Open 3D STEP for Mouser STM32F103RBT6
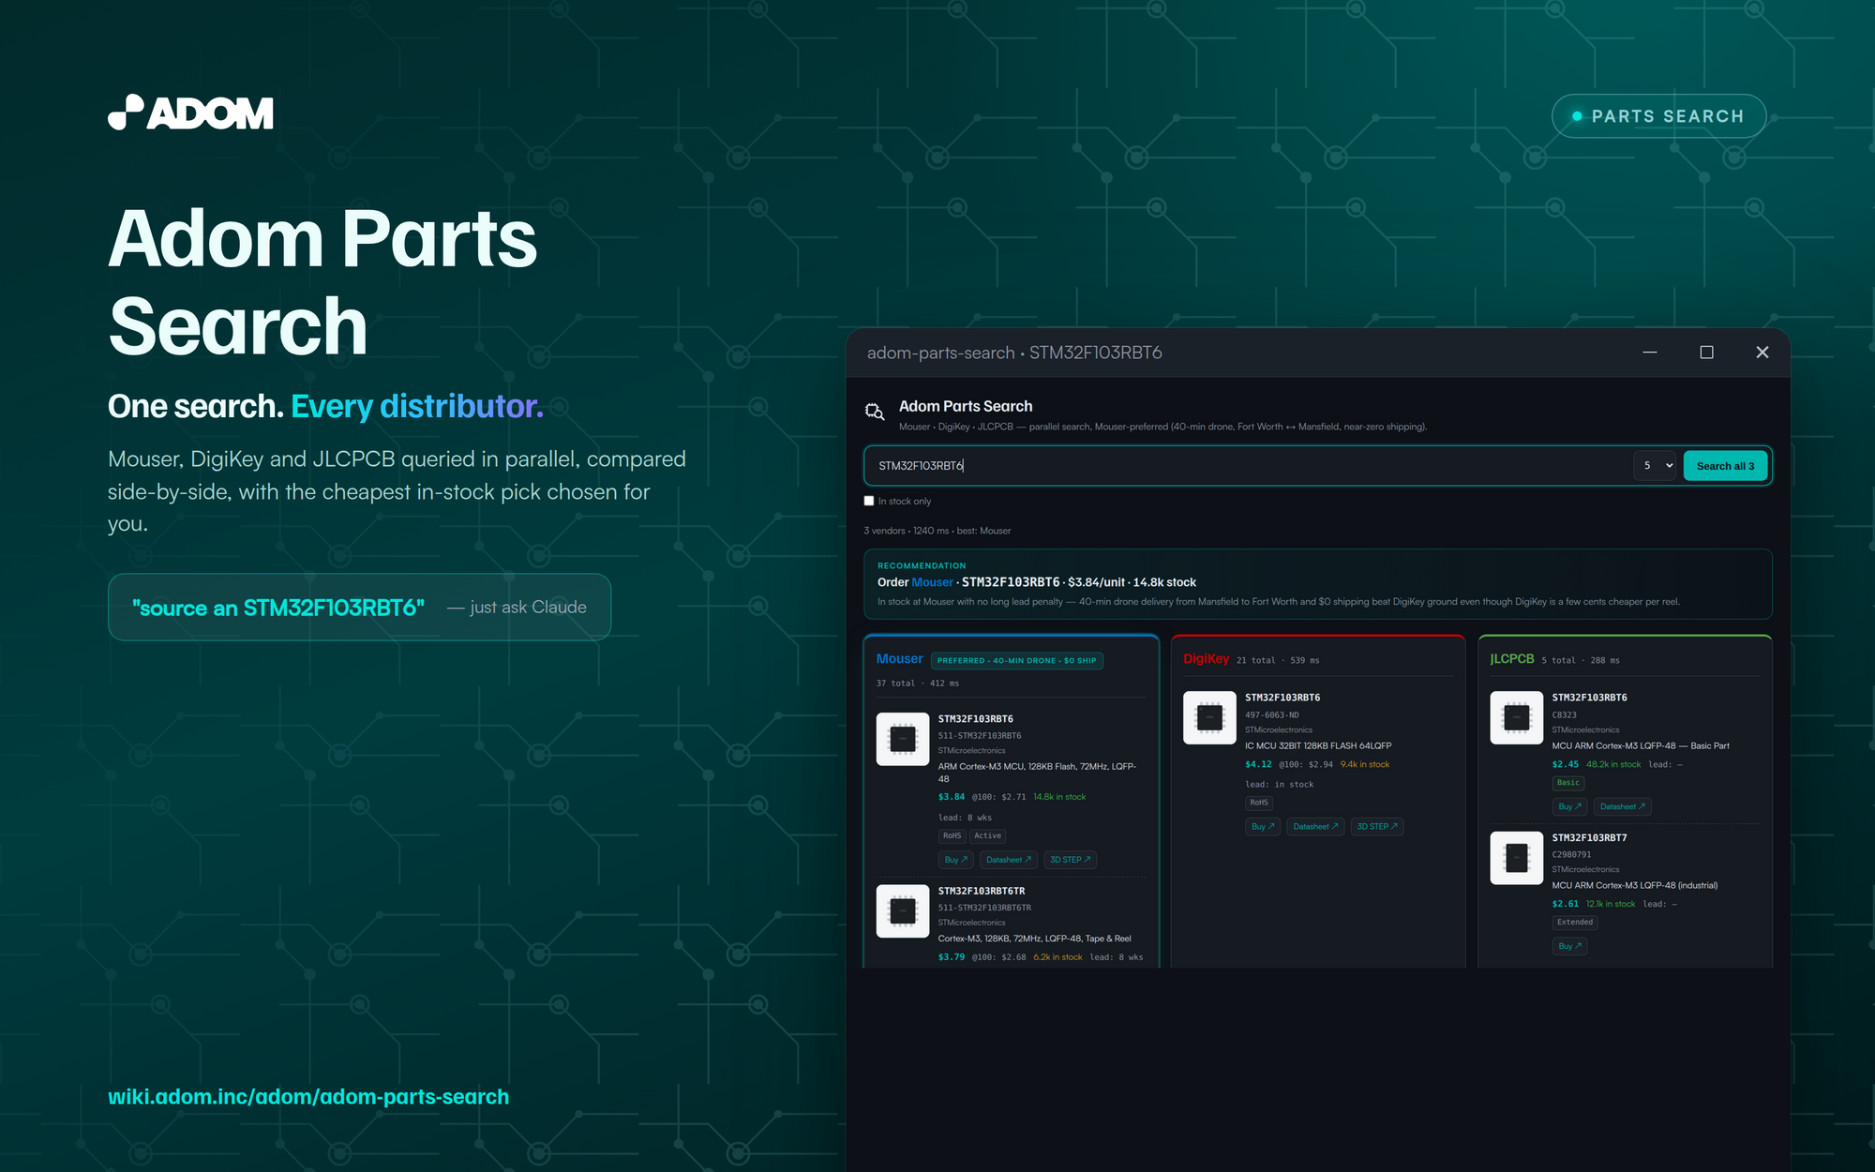Viewport: 1875px width, 1172px height. [x=1070, y=860]
